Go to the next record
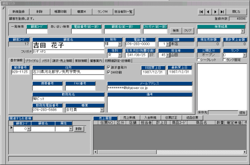The width and height of the screenshot is (250, 165). 215,12
